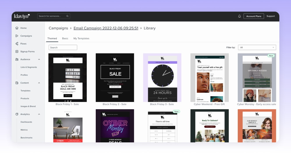The image size is (291, 154).
Task: Click the Cyber Monday - Early access sale caption
Action: pos(256,104)
